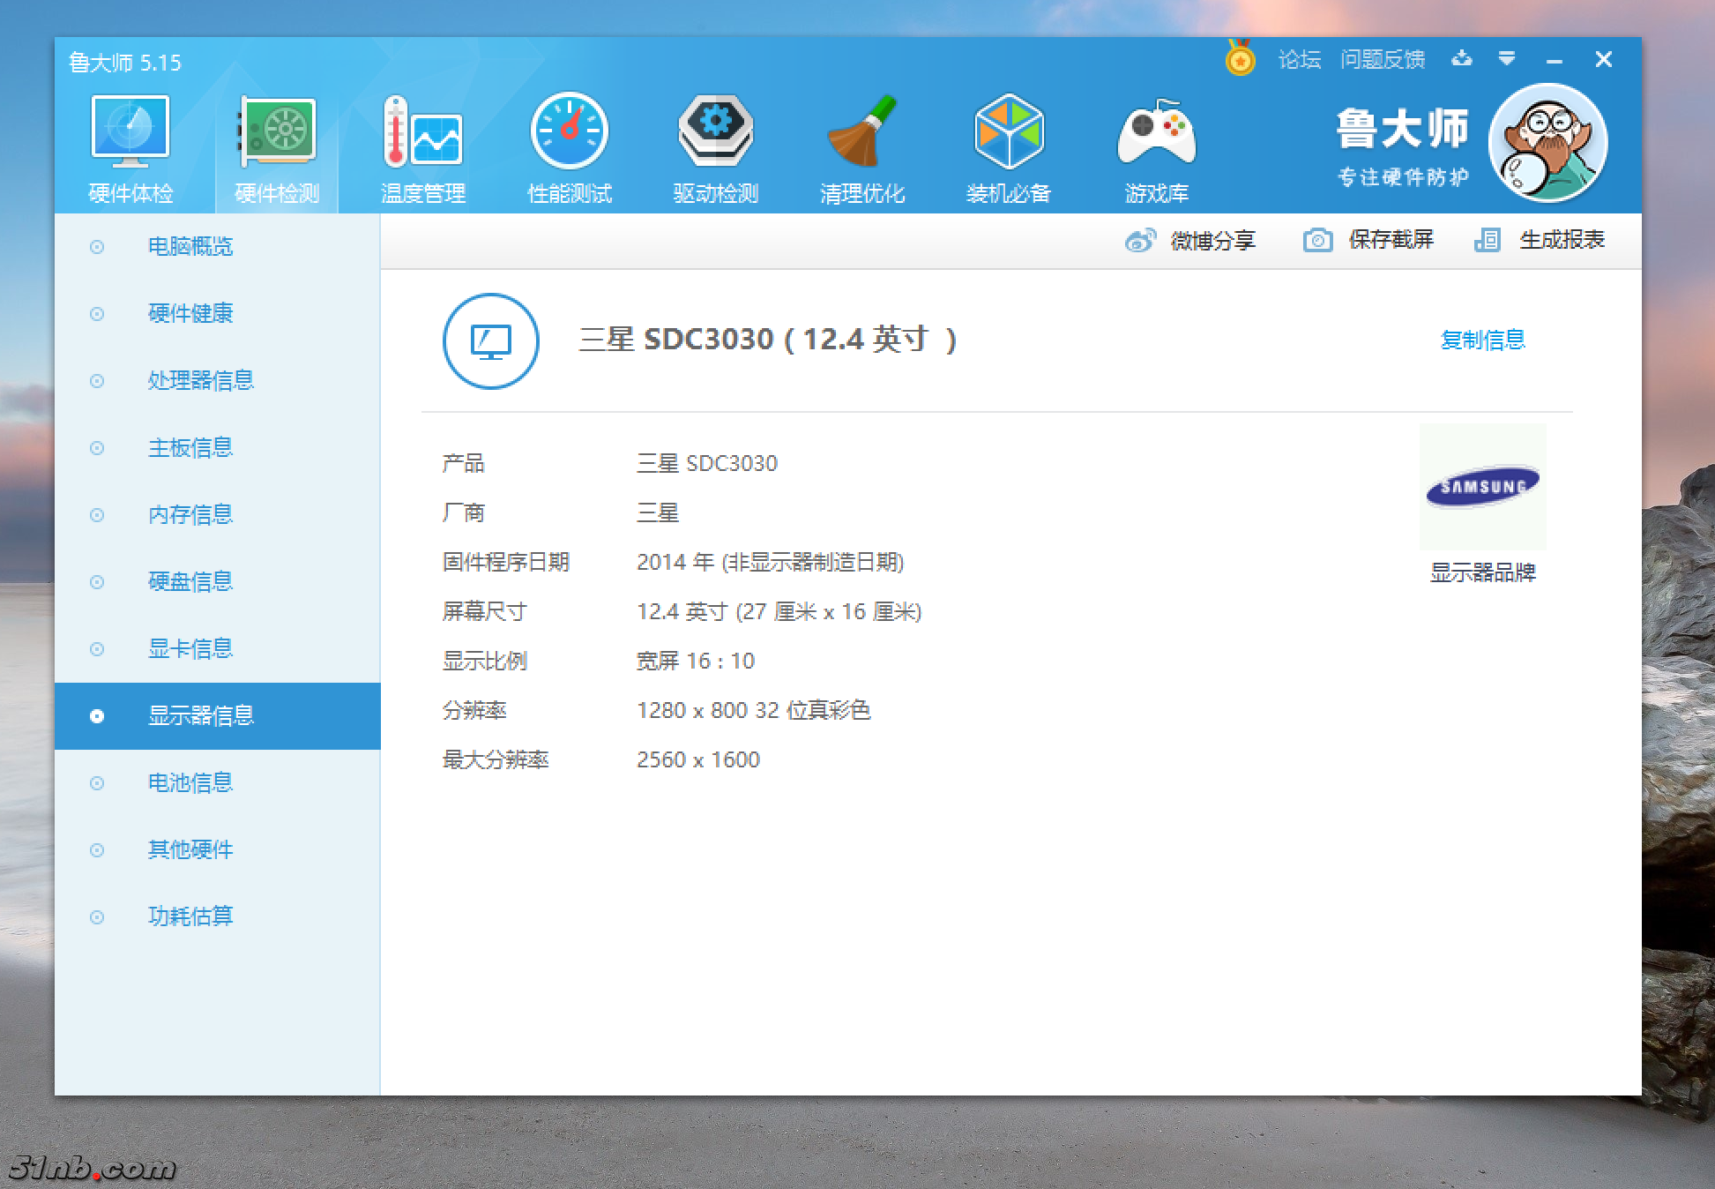The image size is (1715, 1189).
Task: Expand the title bar dropdown arrow menu
Action: [1507, 59]
